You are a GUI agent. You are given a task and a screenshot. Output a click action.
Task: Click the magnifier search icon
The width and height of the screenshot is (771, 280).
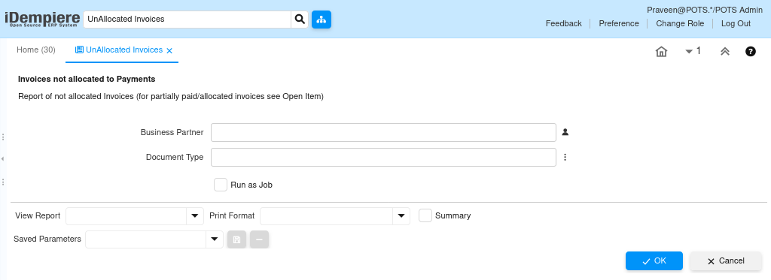(300, 20)
